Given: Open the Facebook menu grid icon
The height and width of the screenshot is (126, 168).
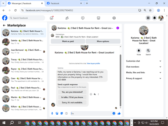Looking at the screenshot, I should [148, 18].
